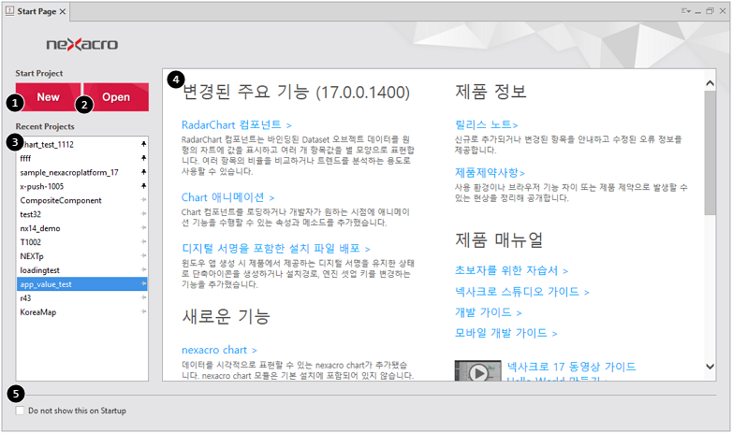732x433 pixels.
Task: Open 넥사크로 스튜디오 가이드 link
Action: pos(522,292)
